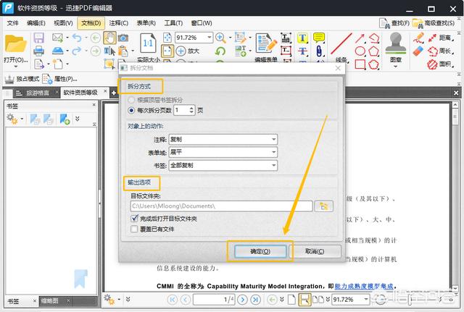Click the 取消(C) button

click(x=315, y=250)
